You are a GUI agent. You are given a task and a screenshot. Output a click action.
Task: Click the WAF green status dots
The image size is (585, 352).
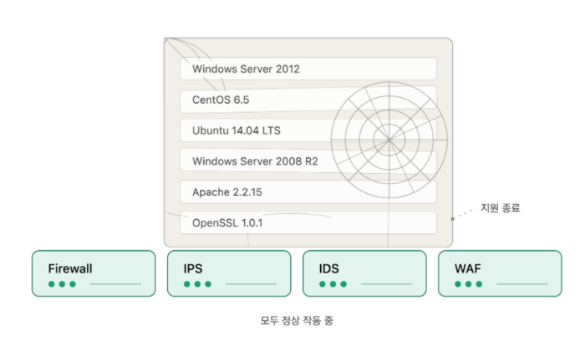(x=468, y=284)
